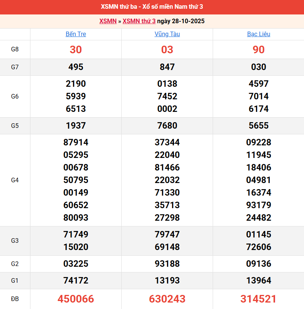Click the G4 row label
304x309 pixels.
15,180
